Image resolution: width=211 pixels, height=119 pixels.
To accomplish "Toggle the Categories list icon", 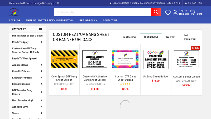I will pos(40,29).
